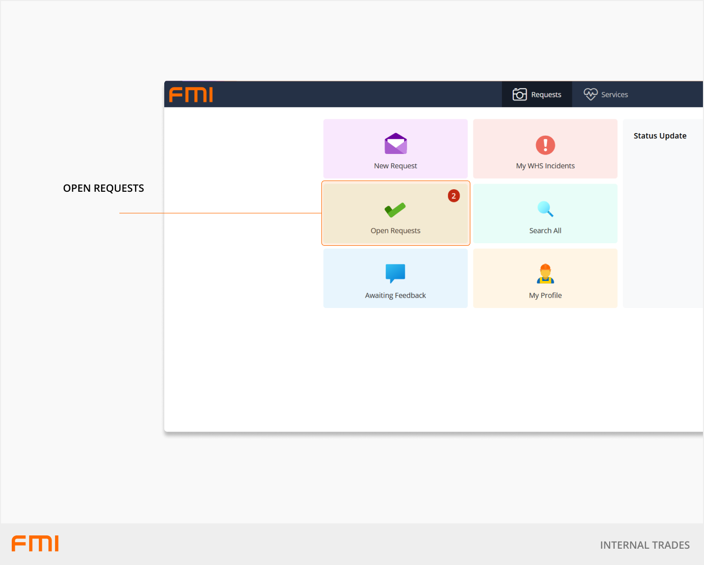Image resolution: width=704 pixels, height=565 pixels.
Task: Click the magnifying glass Search All icon
Action: pos(545,209)
